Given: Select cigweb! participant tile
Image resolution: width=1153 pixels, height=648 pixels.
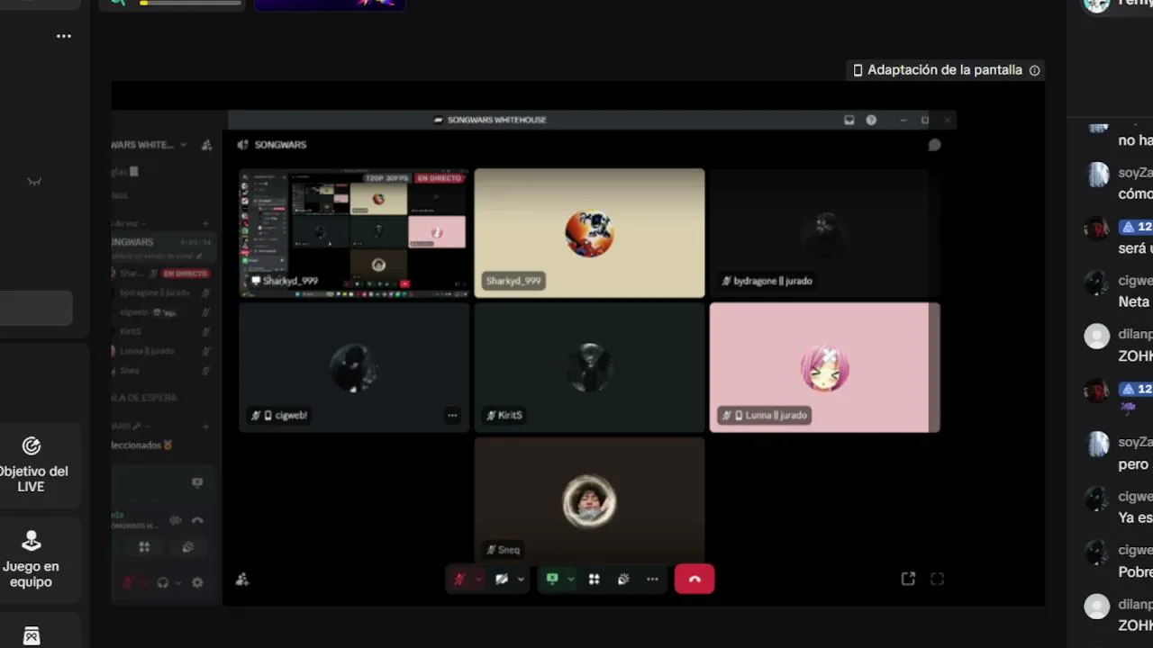Looking at the screenshot, I should (354, 367).
